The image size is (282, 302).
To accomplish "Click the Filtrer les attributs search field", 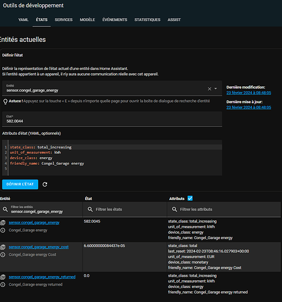I will pyautogui.click(x=224, y=210).
